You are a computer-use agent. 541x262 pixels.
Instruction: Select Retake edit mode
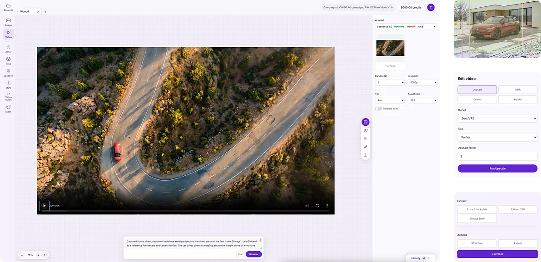pos(517,99)
